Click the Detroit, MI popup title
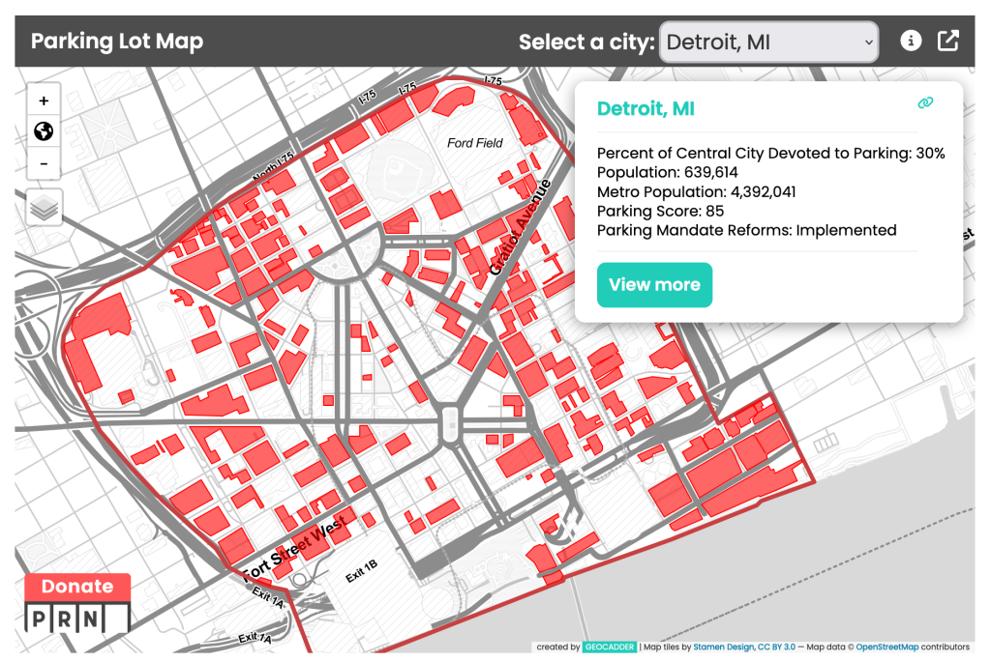991x662 pixels. coord(646,109)
